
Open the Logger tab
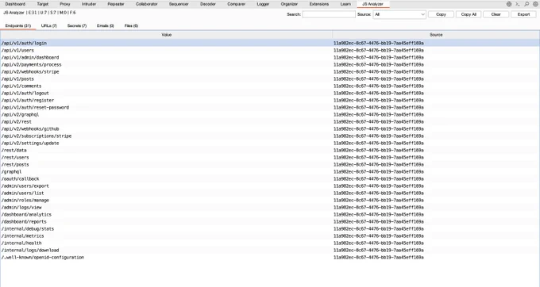tap(263, 4)
